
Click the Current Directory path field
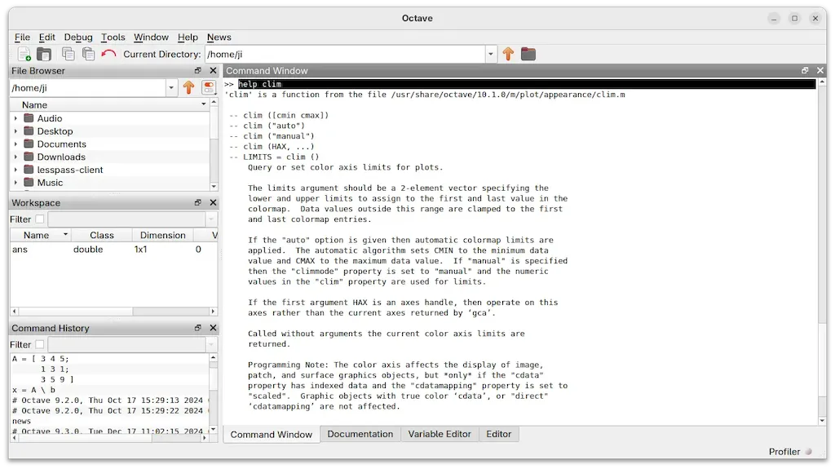(345, 54)
